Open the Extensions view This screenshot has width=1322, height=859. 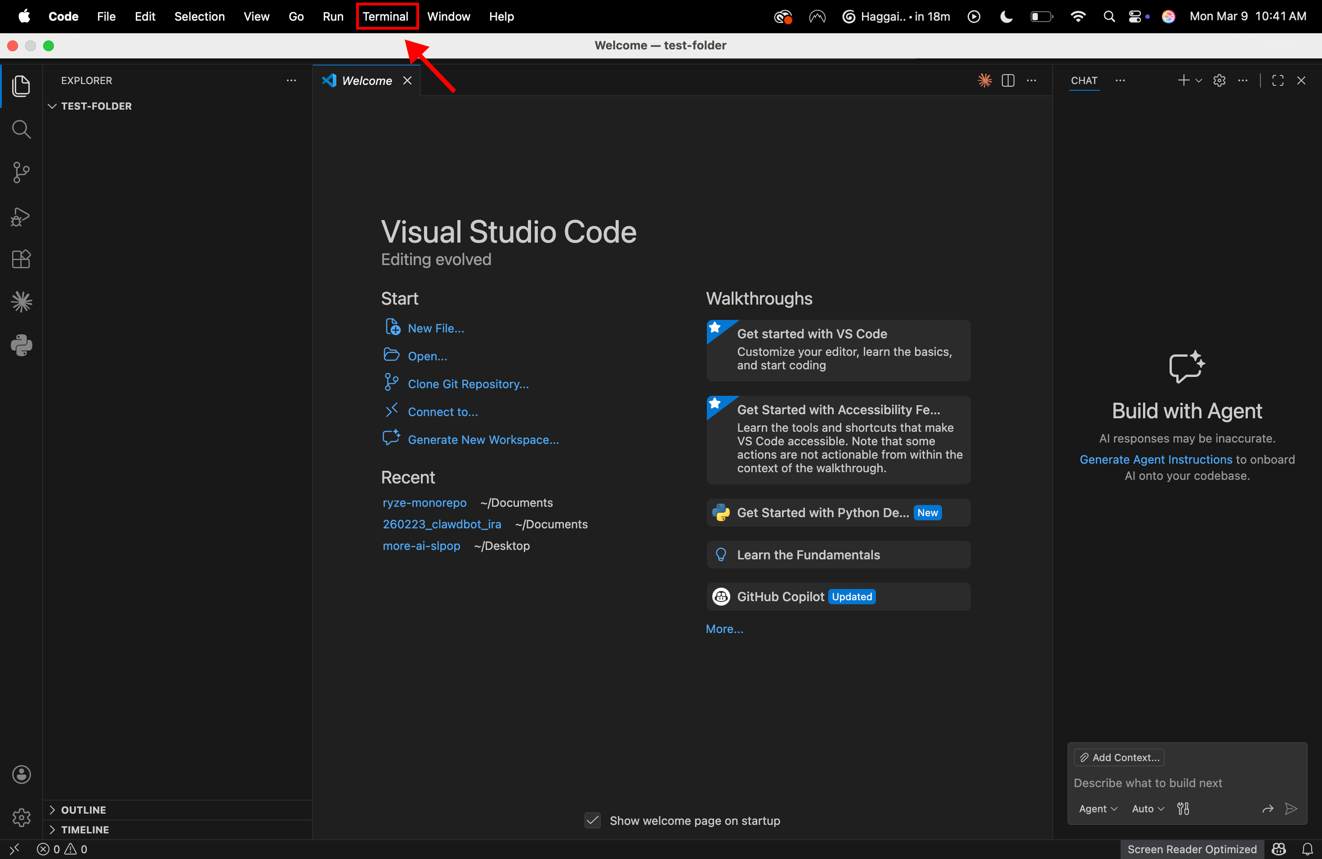[x=22, y=259]
